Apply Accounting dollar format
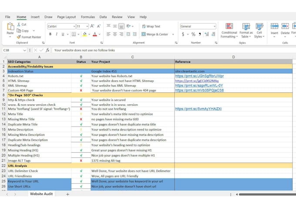 point(183,34)
